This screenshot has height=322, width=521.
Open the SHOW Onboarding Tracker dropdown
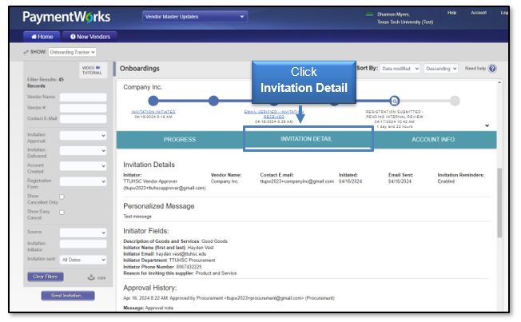tap(72, 52)
